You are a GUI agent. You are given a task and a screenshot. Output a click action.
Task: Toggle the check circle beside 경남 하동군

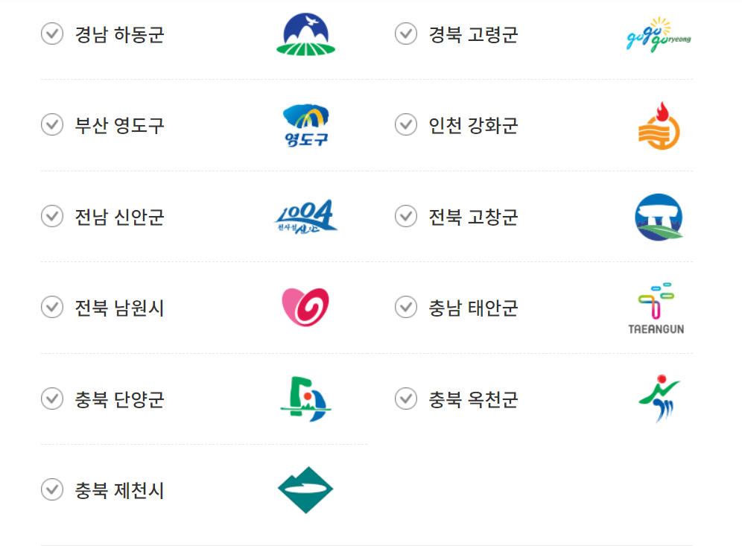coord(51,34)
